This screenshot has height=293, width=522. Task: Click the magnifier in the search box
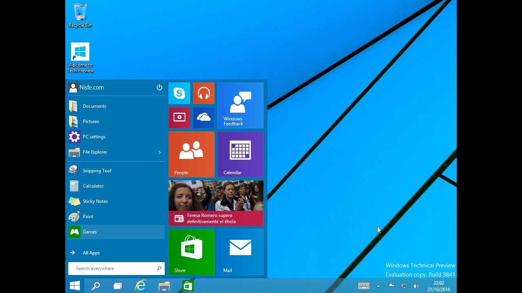pyautogui.click(x=159, y=269)
